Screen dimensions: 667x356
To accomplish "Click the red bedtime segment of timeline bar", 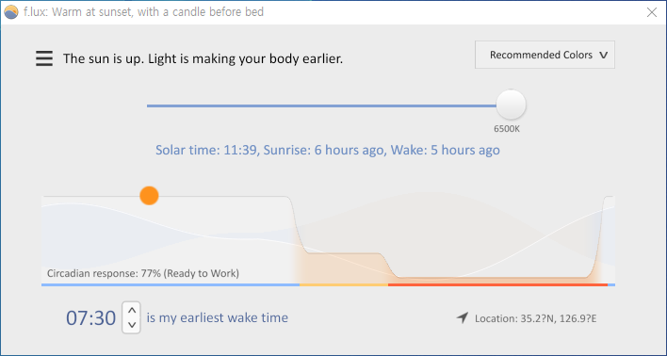I will [497, 284].
